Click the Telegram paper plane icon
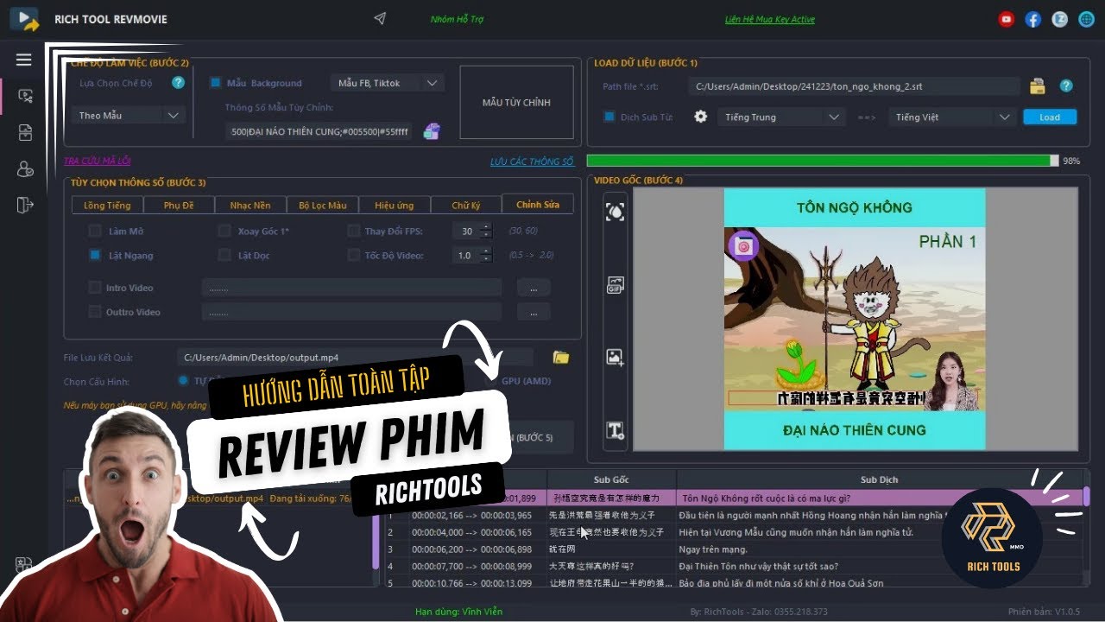 coord(380,19)
